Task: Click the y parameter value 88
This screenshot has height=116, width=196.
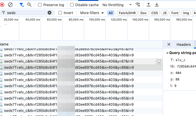Action: (x=177, y=79)
